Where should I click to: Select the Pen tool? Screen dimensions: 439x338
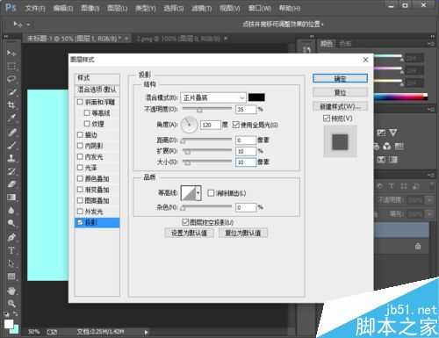[x=11, y=237]
